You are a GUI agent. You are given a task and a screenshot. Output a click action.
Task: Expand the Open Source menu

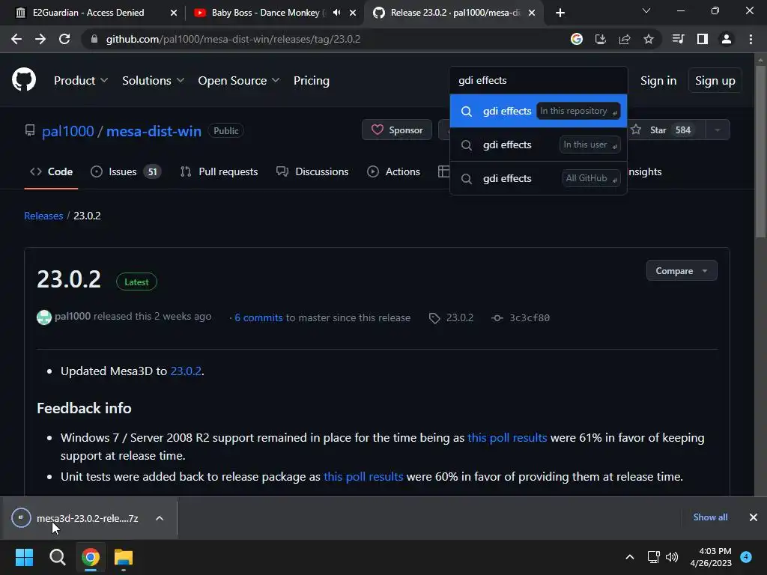tap(239, 81)
